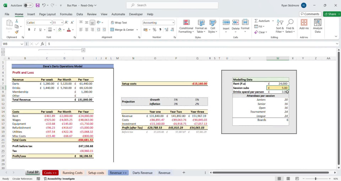The width and height of the screenshot is (341, 181).
Task: Open the Insert ribbon tab
Action: [x=31, y=14]
